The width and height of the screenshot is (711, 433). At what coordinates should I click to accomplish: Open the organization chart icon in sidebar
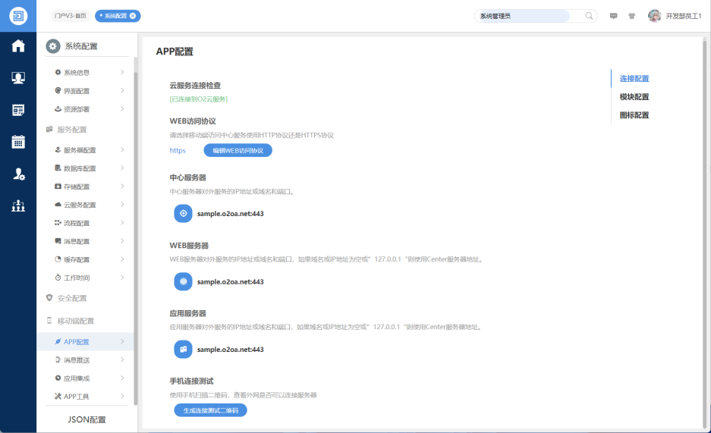point(18,206)
